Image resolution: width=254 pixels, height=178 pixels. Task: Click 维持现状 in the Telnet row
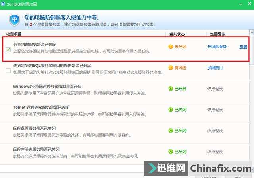[x=215, y=110]
